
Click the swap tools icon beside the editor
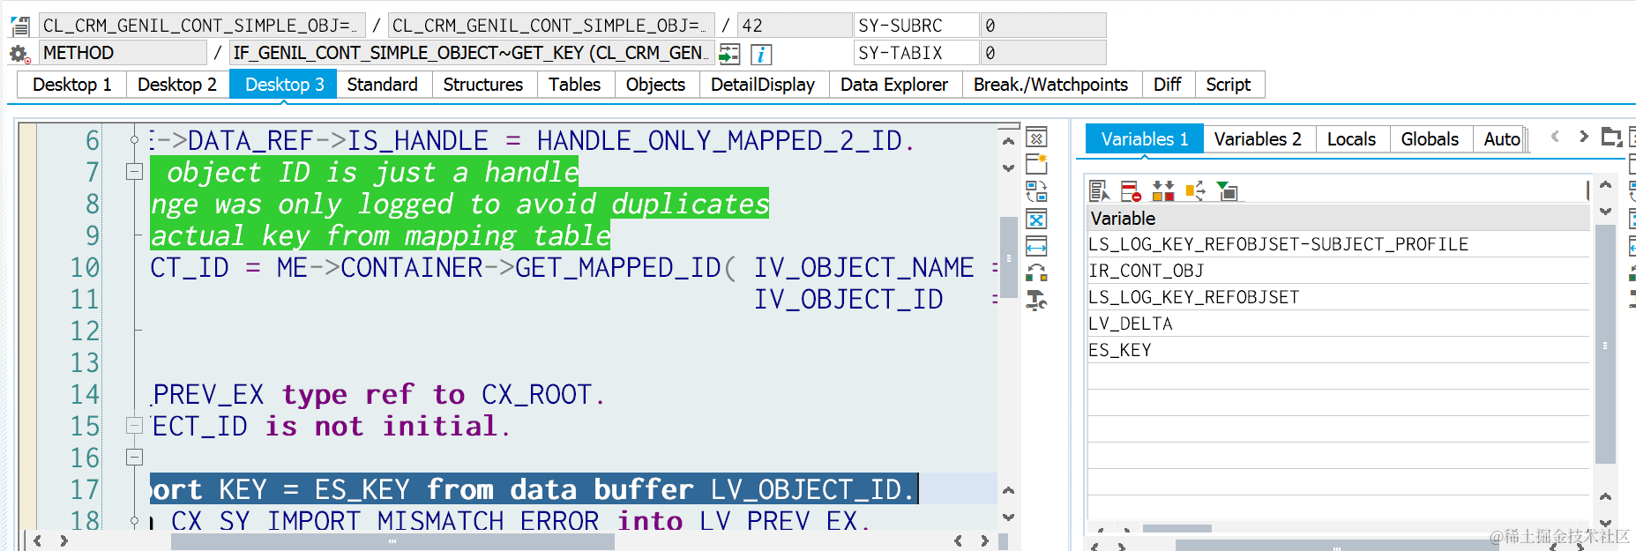(1037, 191)
